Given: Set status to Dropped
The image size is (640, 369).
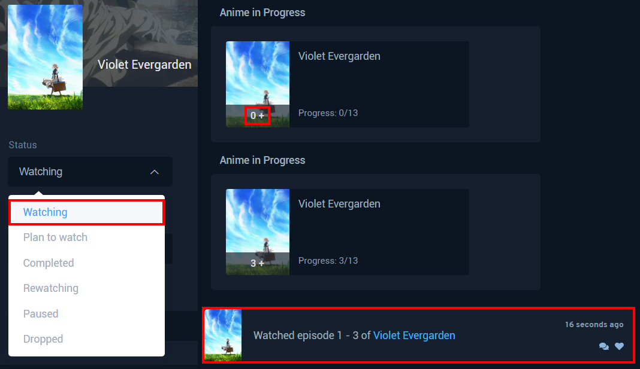Looking at the screenshot, I should pyautogui.click(x=43, y=339).
